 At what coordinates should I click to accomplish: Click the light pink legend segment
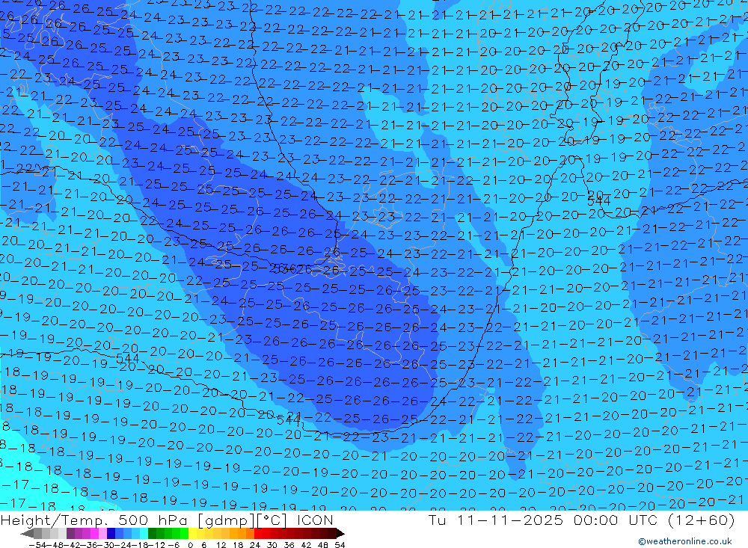[x=102, y=534]
